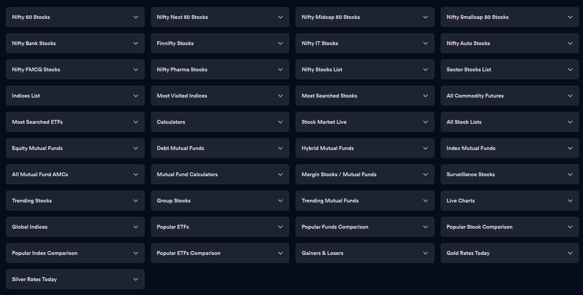The image size is (583, 295).
Task: Click the All Commodity Futures chevron
Action: tap(570, 96)
